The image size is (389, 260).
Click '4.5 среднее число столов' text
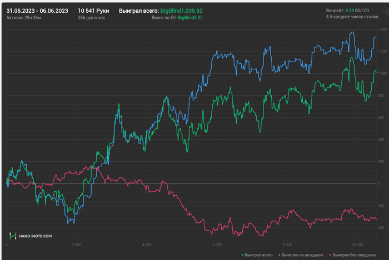(353, 17)
